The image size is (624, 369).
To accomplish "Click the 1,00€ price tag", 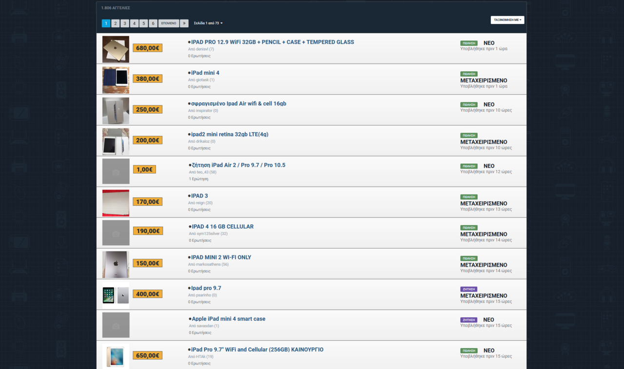I will coord(145,169).
